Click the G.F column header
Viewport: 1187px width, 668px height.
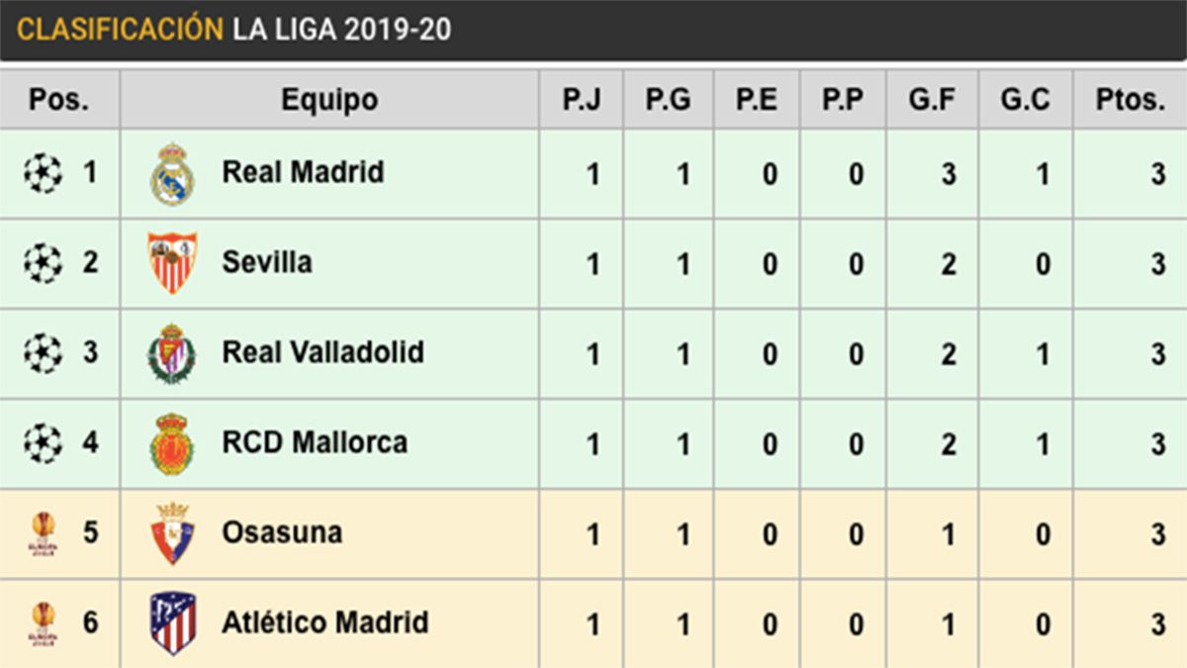tap(932, 100)
